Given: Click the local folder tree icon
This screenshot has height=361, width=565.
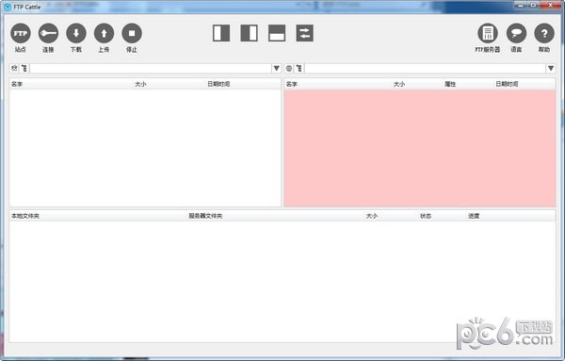Looking at the screenshot, I should (24, 68).
